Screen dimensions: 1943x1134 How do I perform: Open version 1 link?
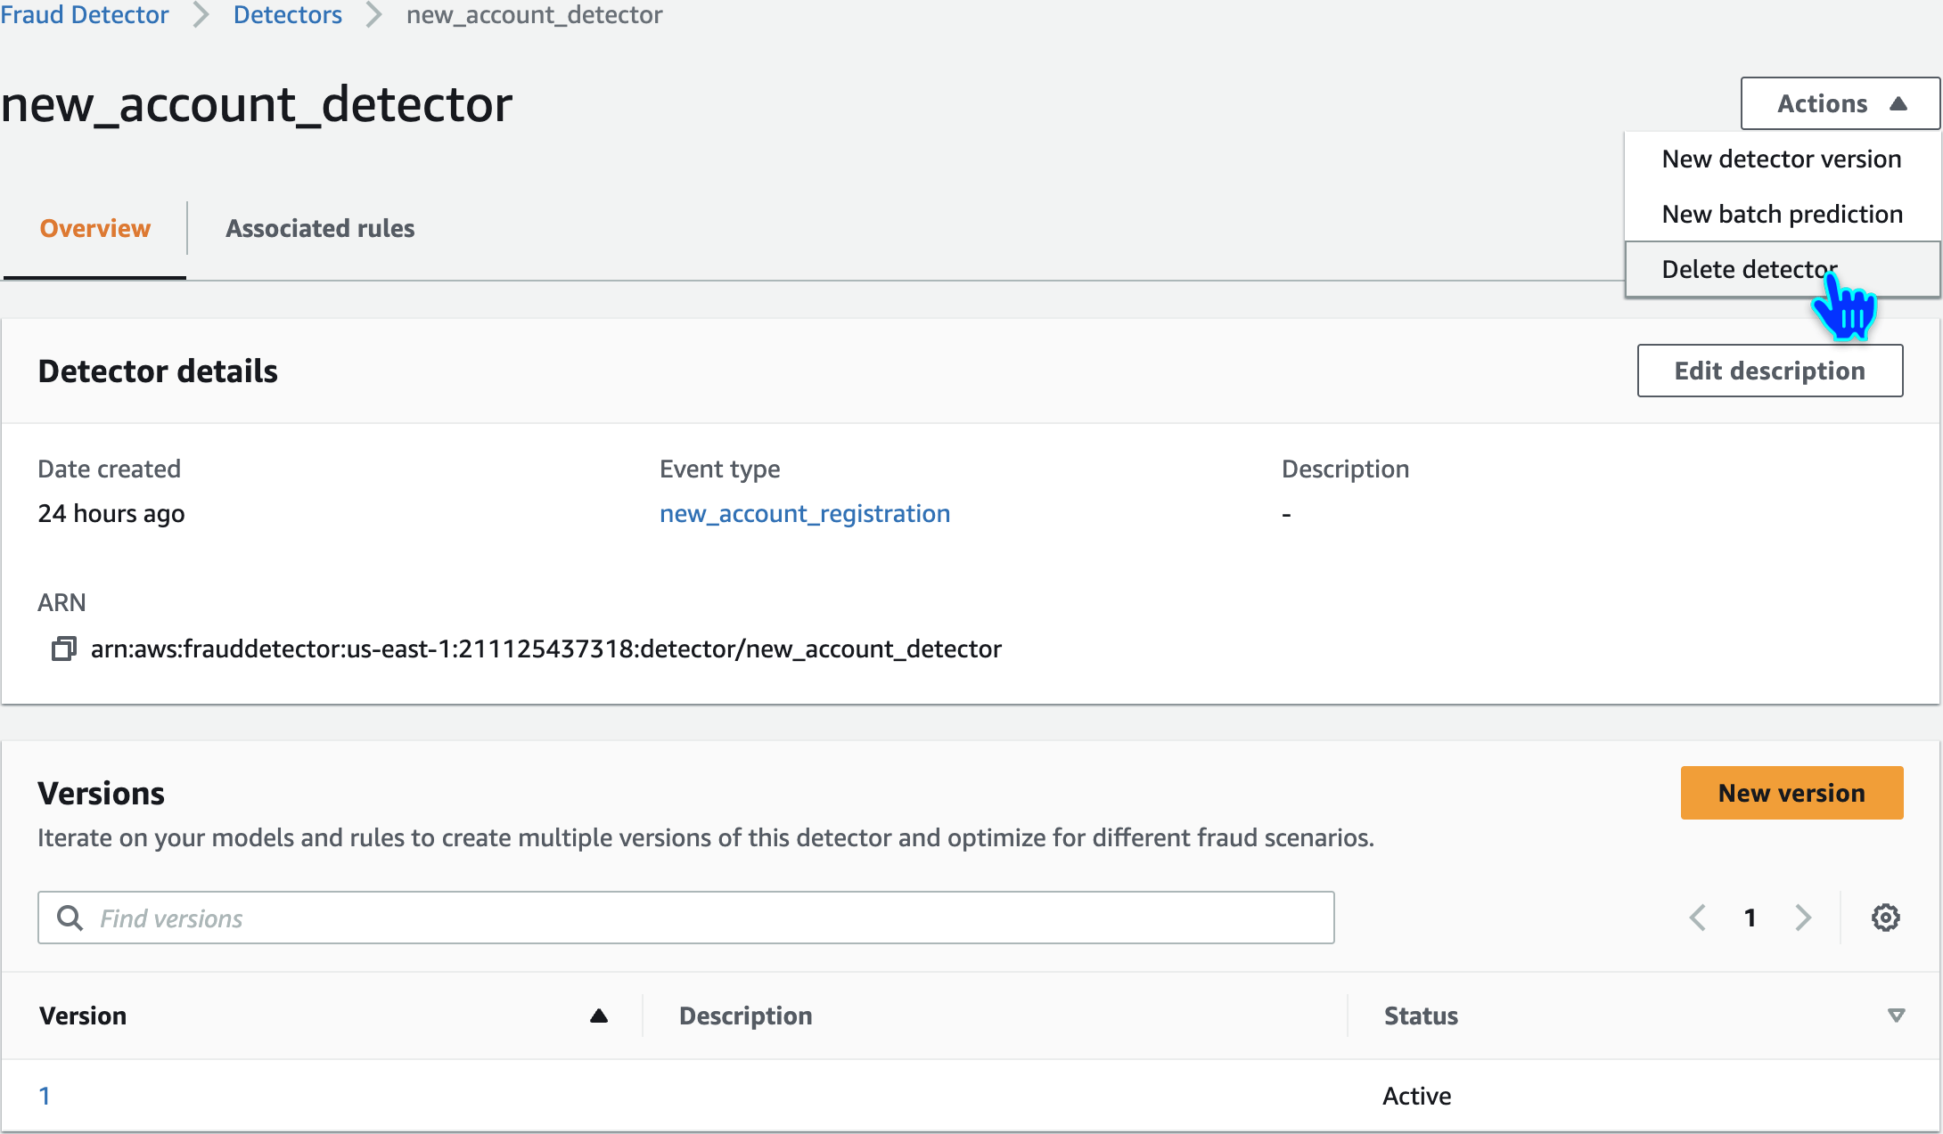point(45,1096)
